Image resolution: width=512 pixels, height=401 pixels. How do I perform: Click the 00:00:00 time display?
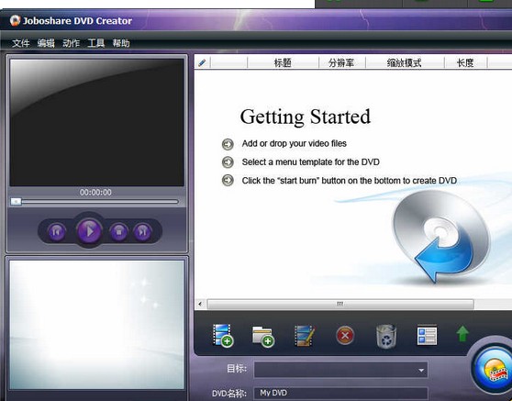[95, 193]
